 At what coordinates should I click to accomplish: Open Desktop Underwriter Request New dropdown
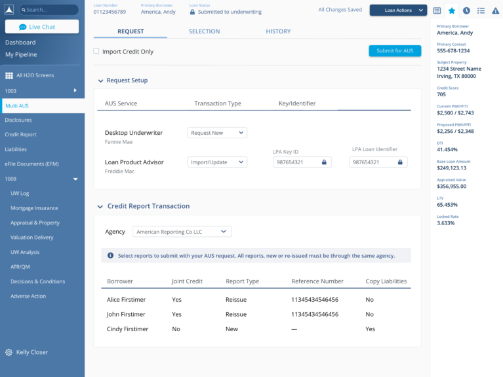[x=217, y=133]
